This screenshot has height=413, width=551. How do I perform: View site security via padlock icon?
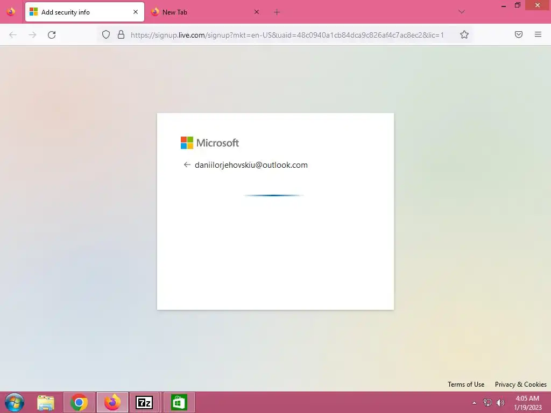(x=121, y=34)
